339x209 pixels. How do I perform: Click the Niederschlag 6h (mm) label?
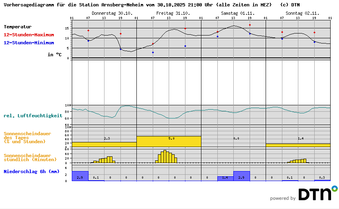pyautogui.click(x=32, y=172)
